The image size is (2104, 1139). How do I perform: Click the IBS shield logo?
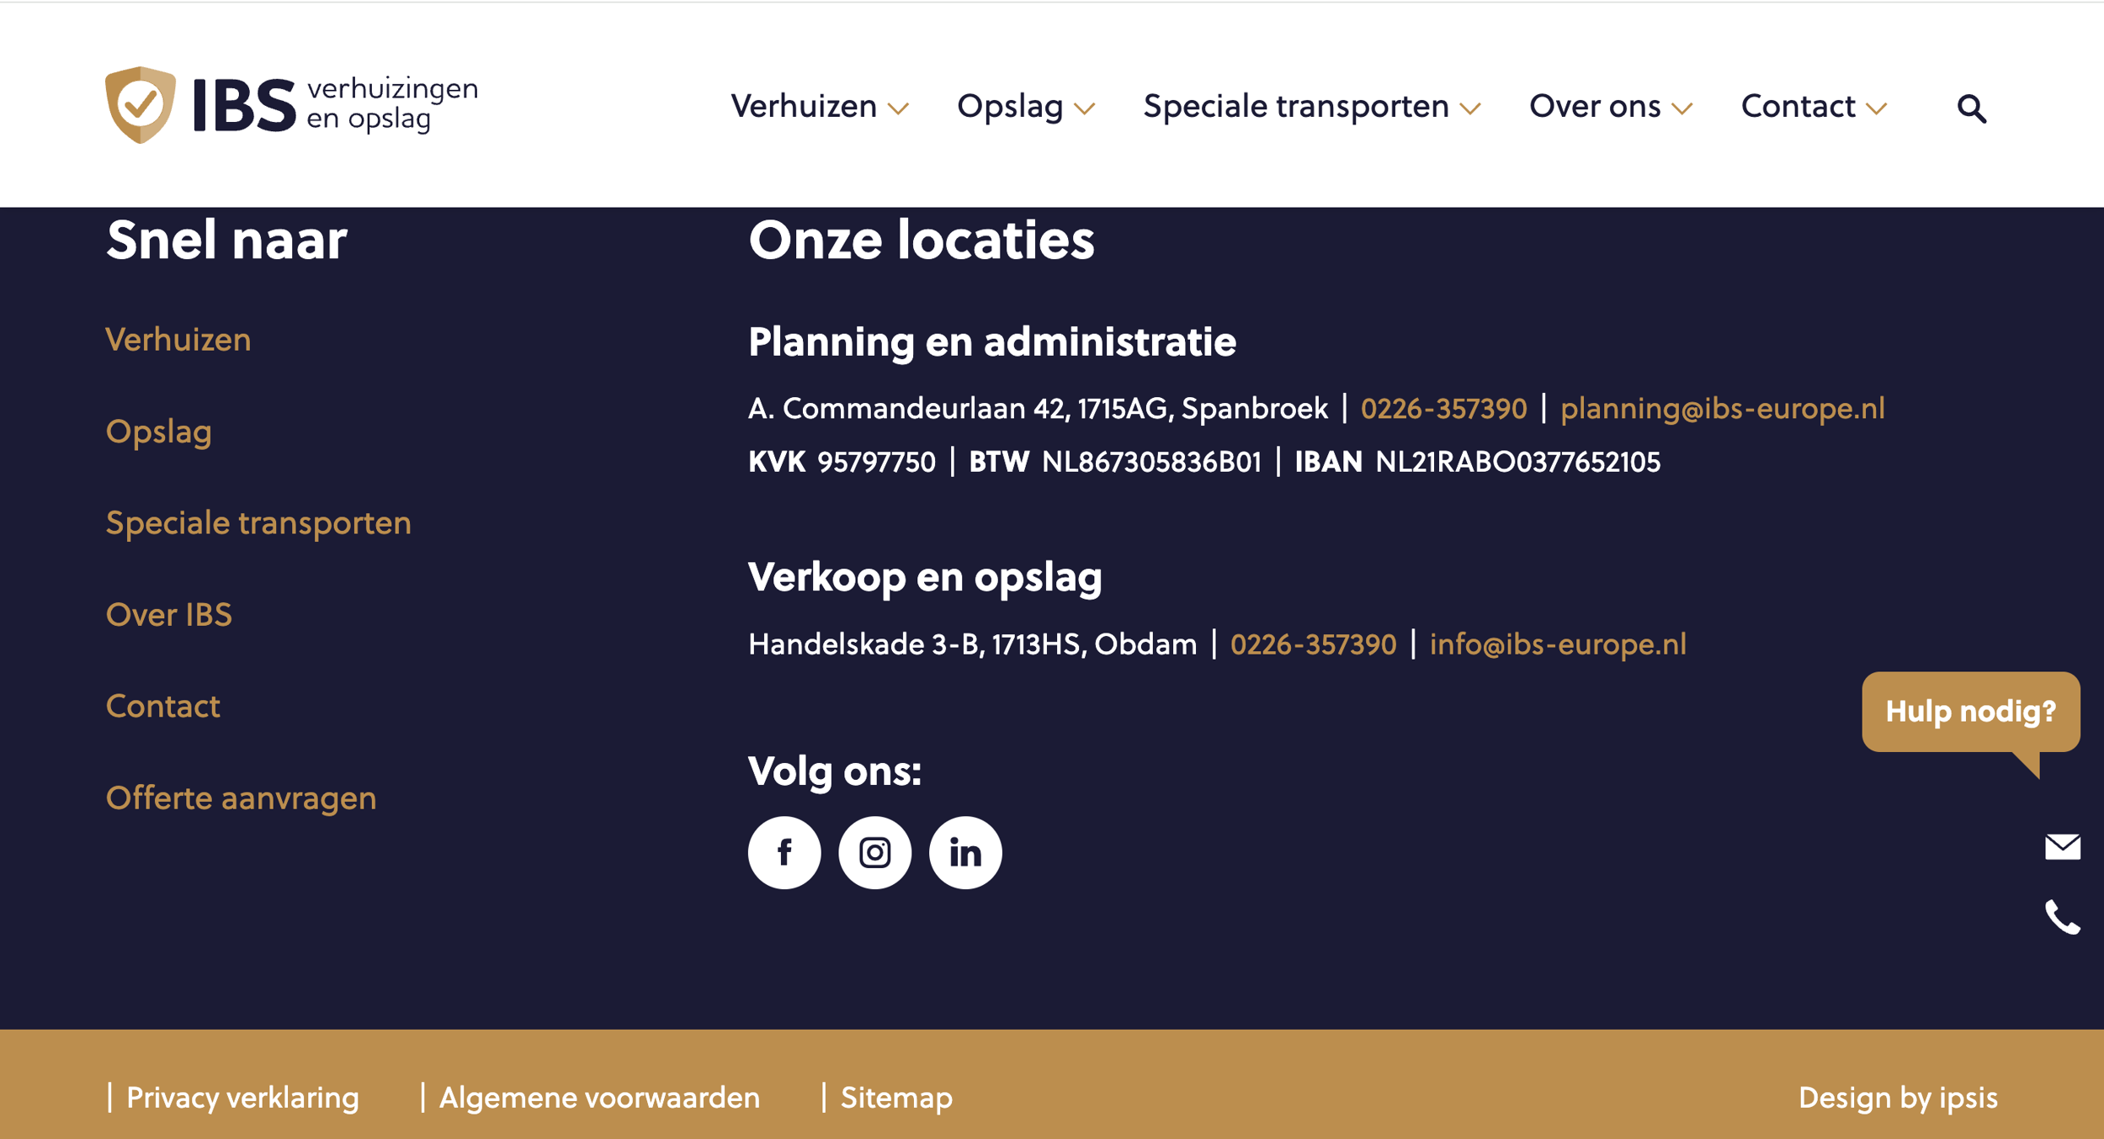pos(140,105)
